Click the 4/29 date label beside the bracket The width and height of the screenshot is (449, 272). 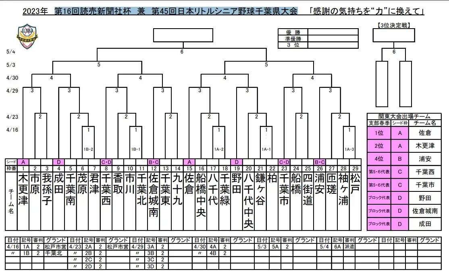12,91
